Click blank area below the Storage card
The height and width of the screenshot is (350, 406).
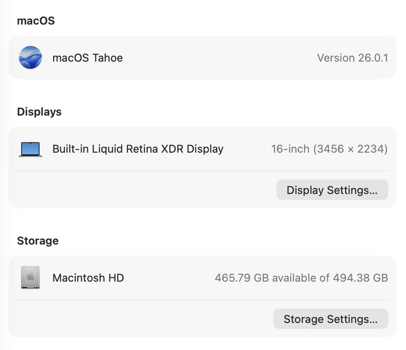[x=200, y=344]
